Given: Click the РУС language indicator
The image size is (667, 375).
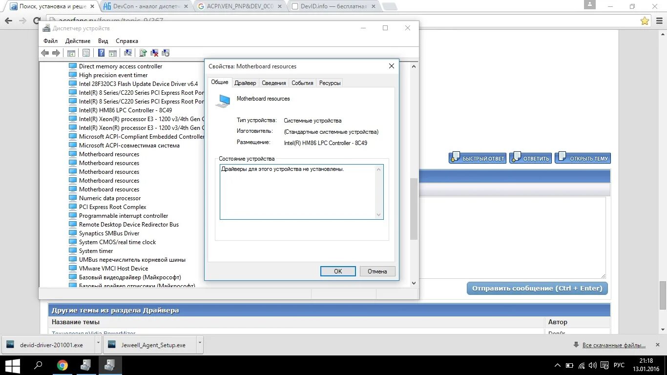Looking at the screenshot, I should pyautogui.click(x=619, y=365).
